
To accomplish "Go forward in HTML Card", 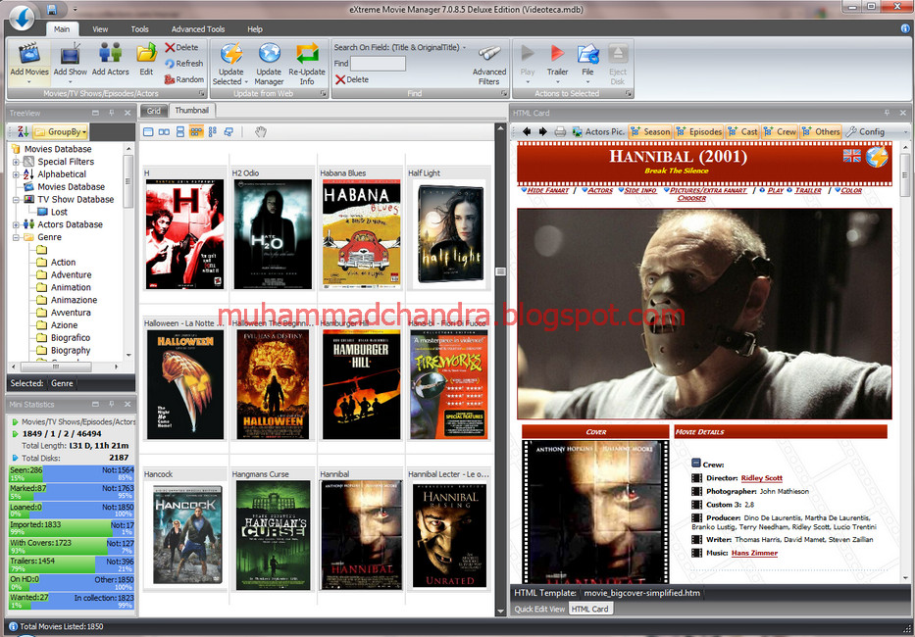I will 542,132.
